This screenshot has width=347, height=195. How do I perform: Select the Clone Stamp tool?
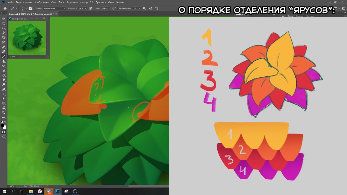point(4,61)
